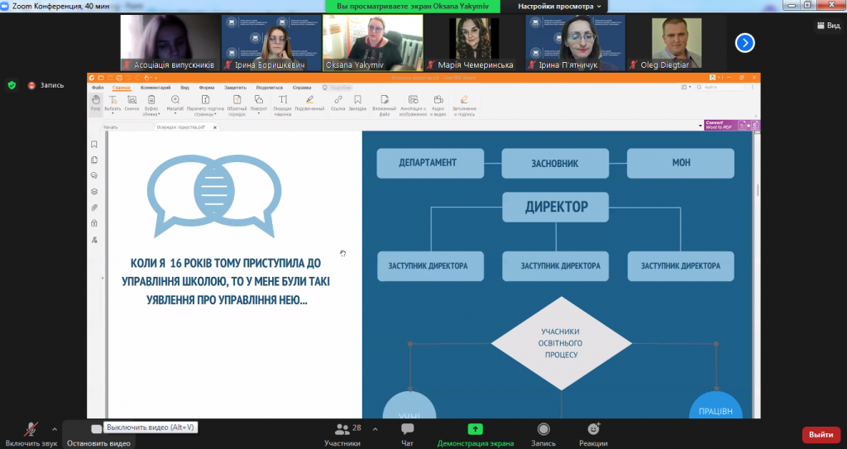
Task: Switch layout using the Вид button
Action: pyautogui.click(x=829, y=26)
